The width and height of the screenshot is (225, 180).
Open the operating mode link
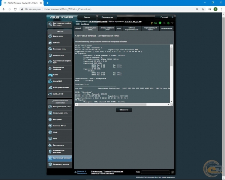(x=98, y=22)
